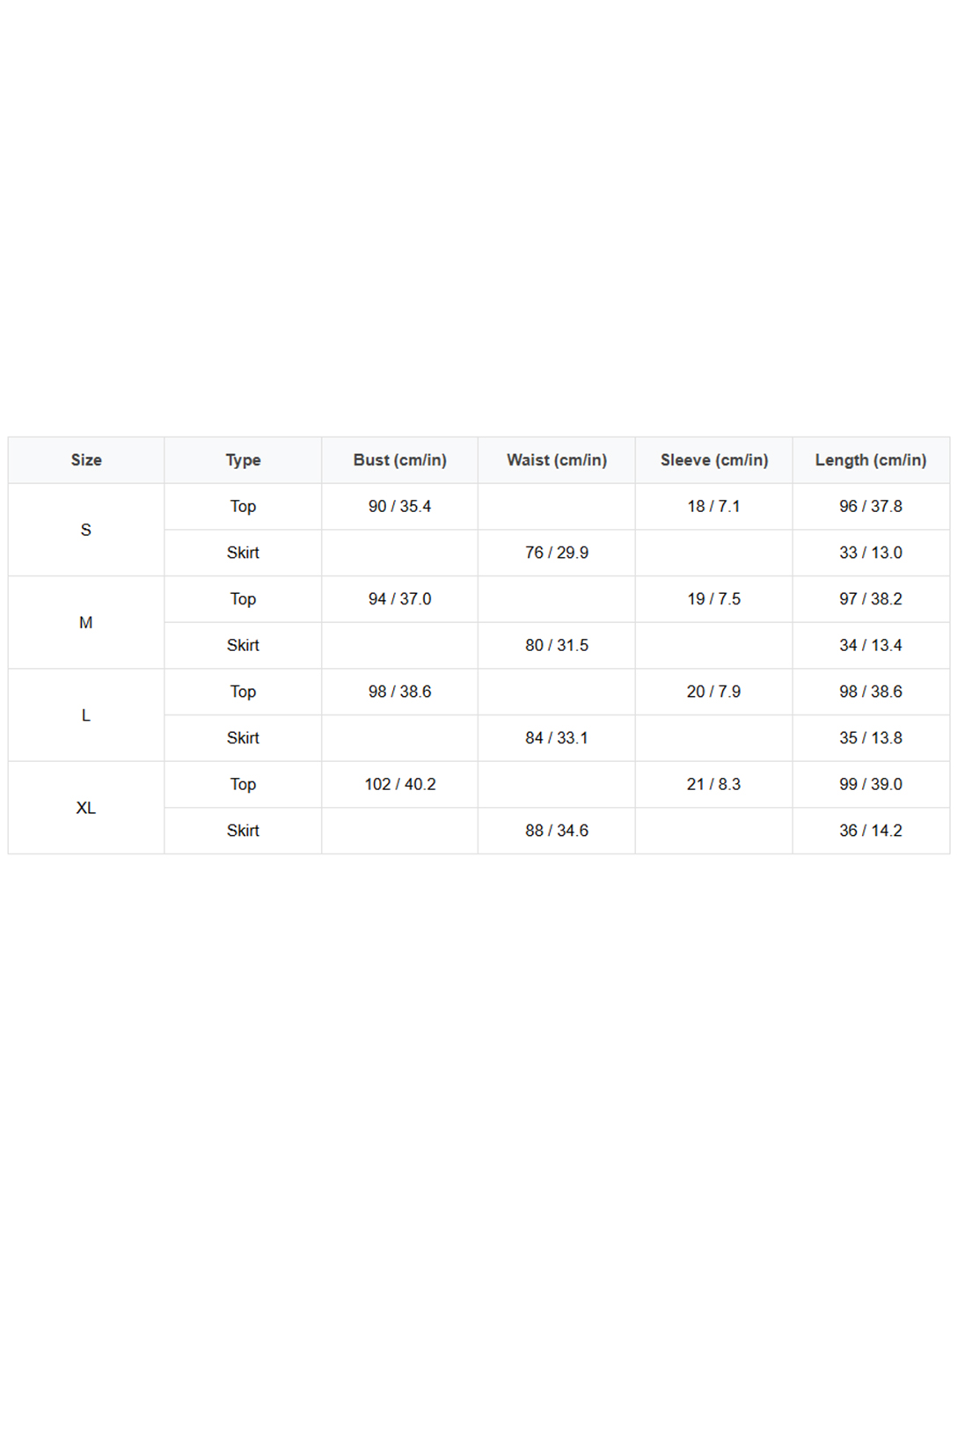Viewport: 957px width, 1436px height.
Task: Click the sleeve value 19 / 7.5
Action: point(714,599)
